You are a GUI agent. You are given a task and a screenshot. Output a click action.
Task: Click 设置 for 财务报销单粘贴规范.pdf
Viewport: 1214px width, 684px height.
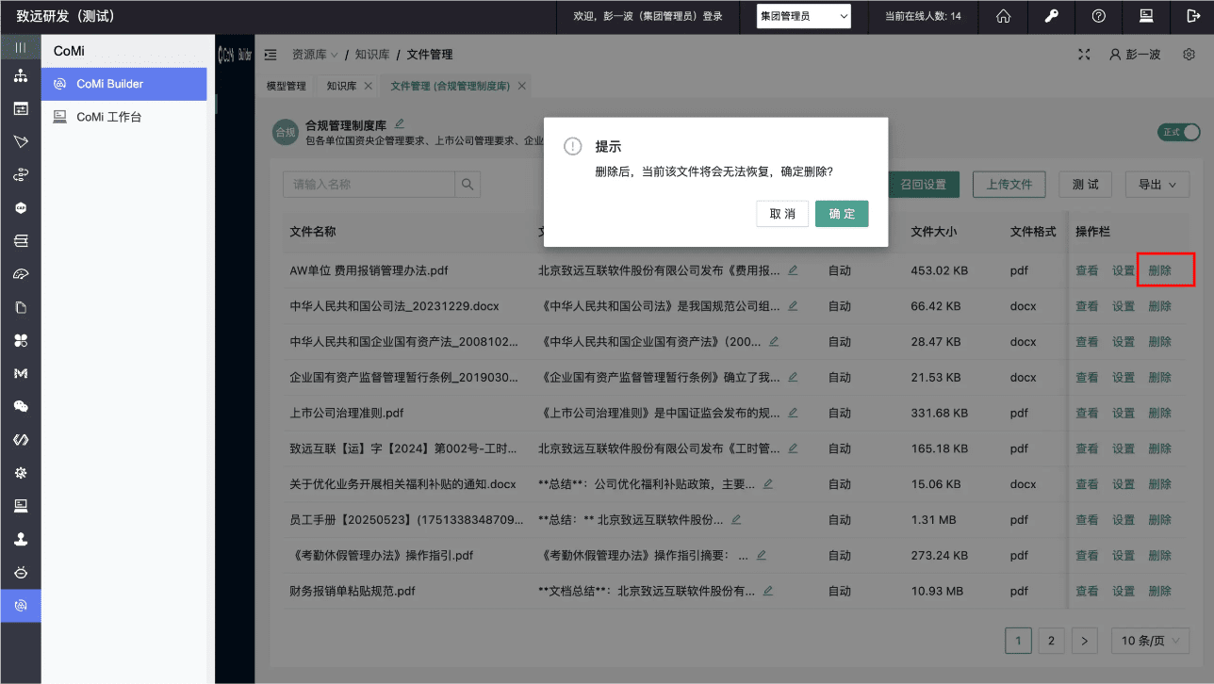point(1124,591)
